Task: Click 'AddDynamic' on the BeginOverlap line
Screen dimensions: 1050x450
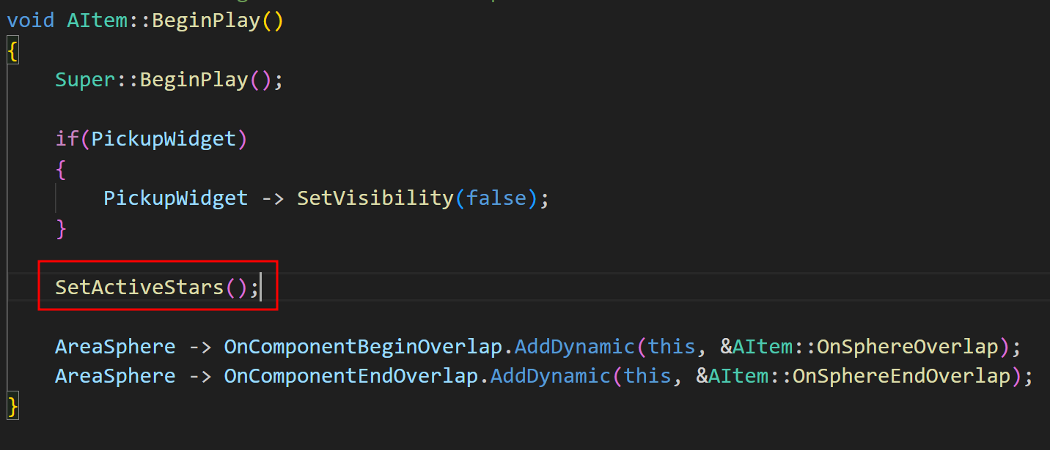Action: [574, 346]
